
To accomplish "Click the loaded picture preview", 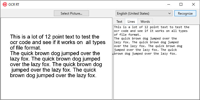I will (56, 59).
